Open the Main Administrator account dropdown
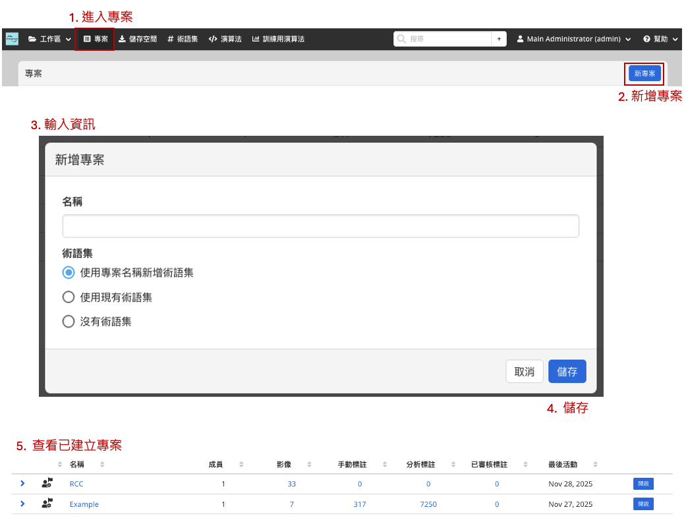Screen dimensions: 684x524 (x=573, y=39)
